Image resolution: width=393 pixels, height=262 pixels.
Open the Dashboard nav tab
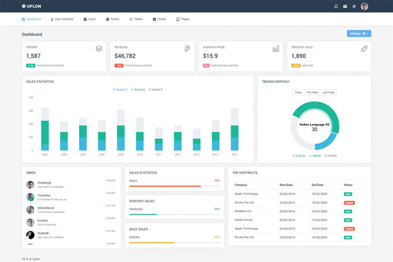[31, 19]
